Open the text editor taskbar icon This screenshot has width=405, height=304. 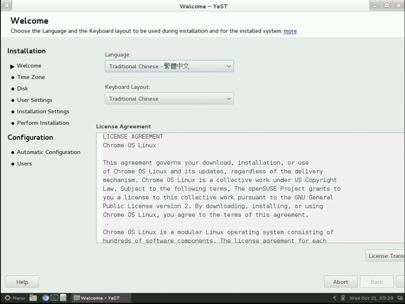pos(63,298)
